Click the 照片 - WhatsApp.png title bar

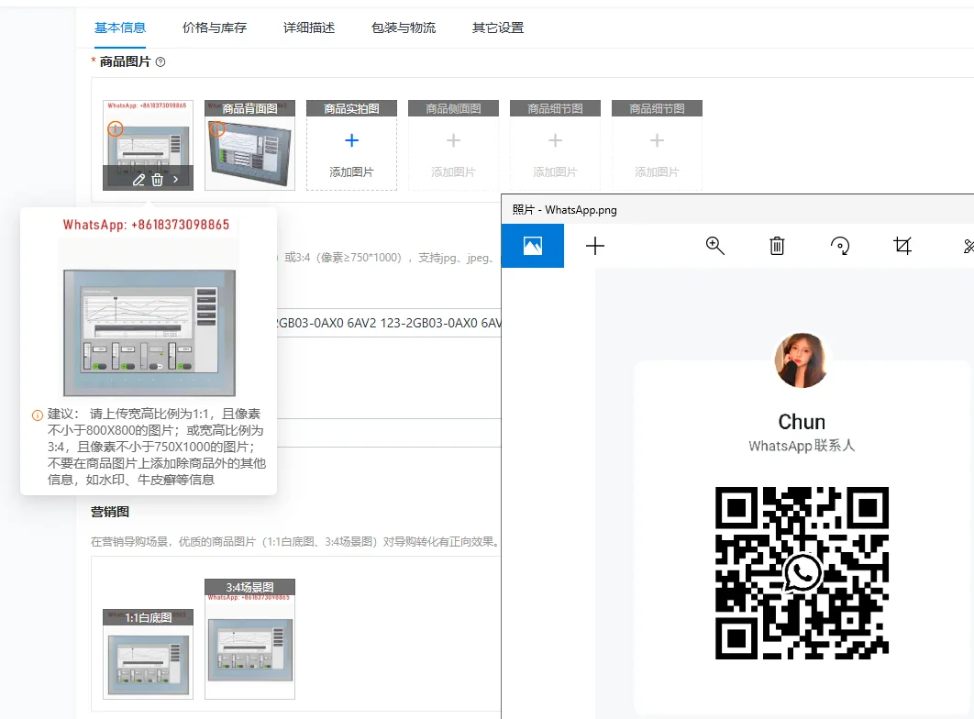click(x=737, y=210)
